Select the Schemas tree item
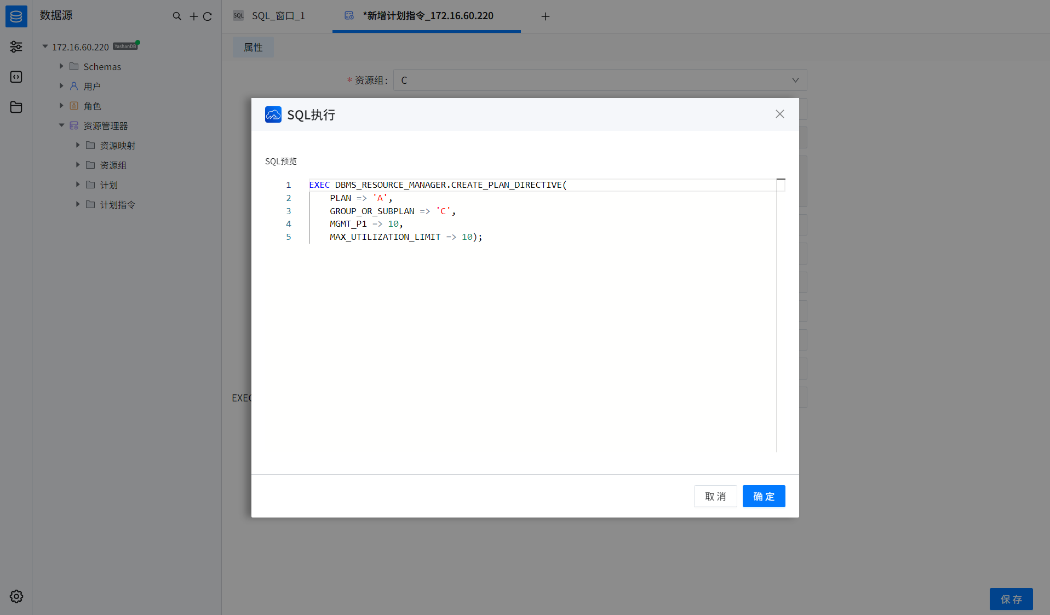Screen dimensions: 1050x615 coord(102,67)
